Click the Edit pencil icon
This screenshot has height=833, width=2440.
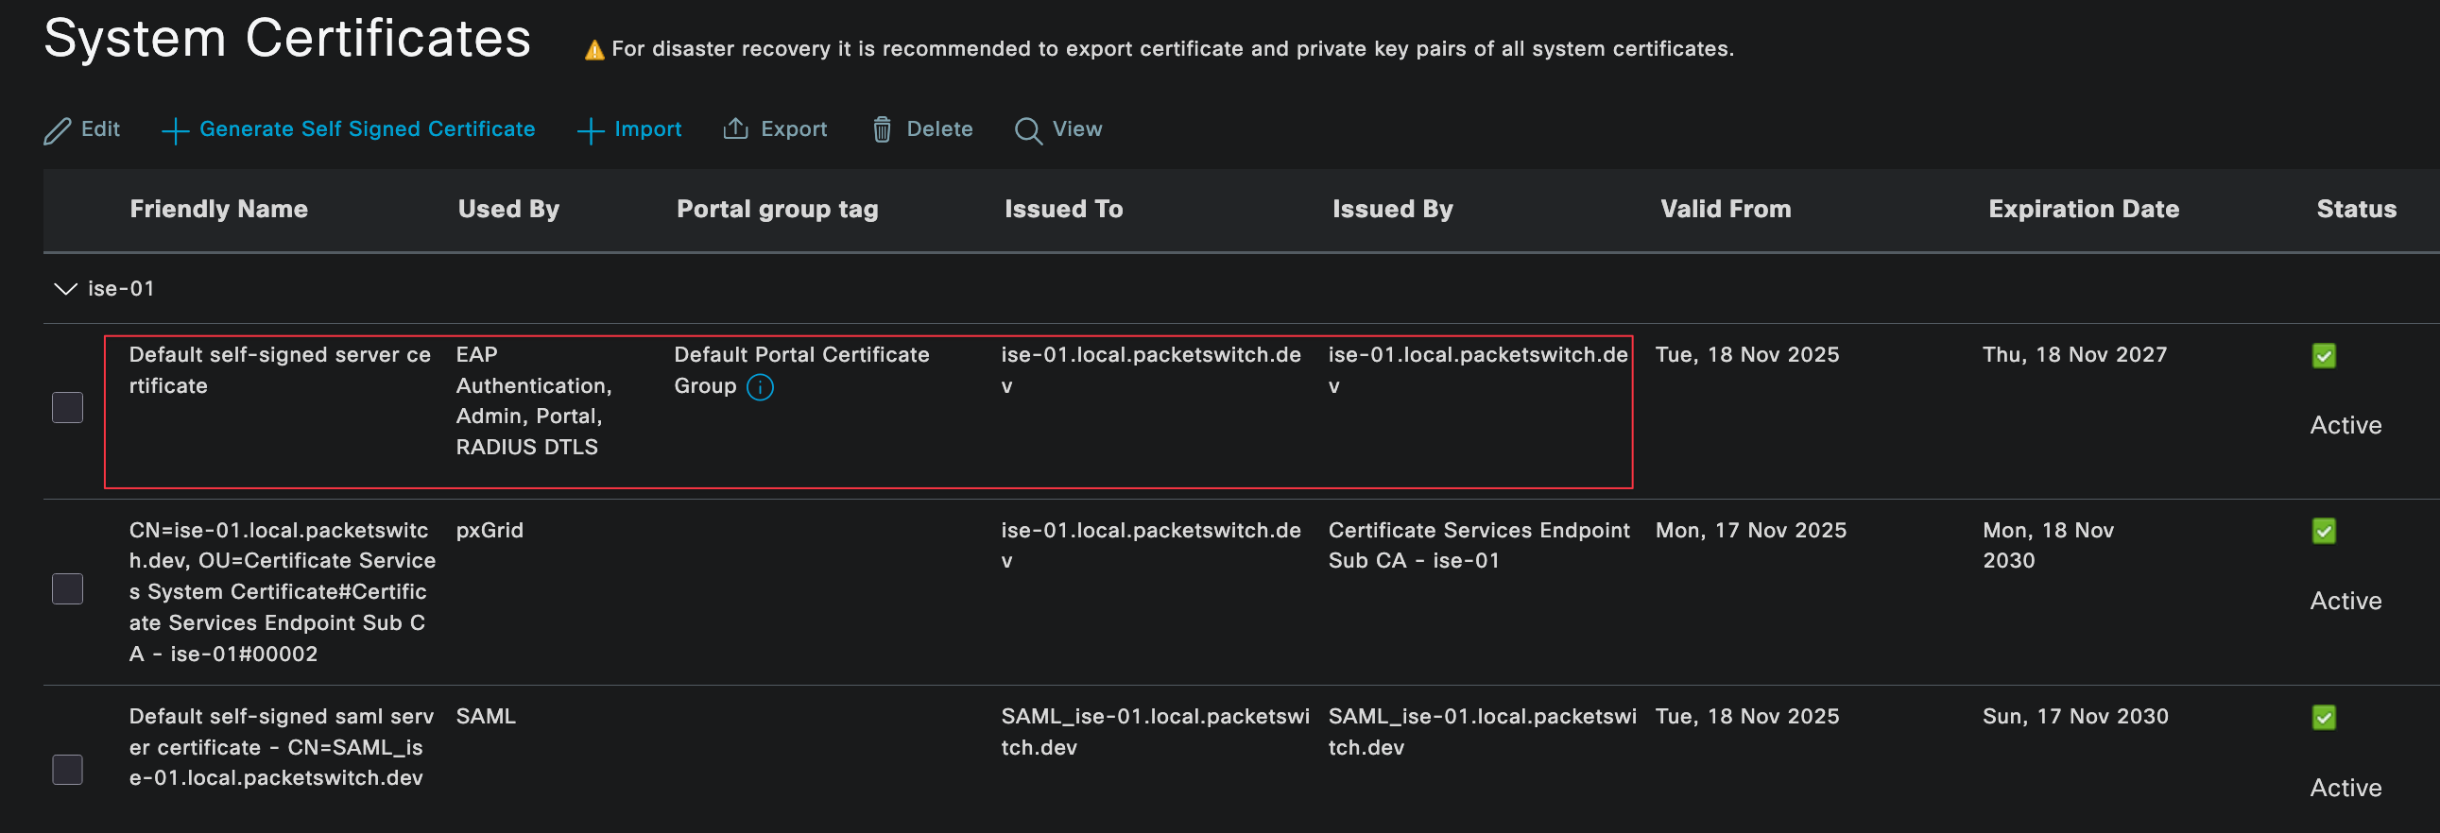tap(57, 130)
